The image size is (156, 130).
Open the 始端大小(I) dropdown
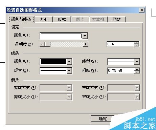point(56,97)
